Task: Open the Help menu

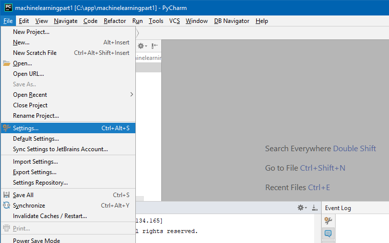Action: pyautogui.click(x=262, y=21)
